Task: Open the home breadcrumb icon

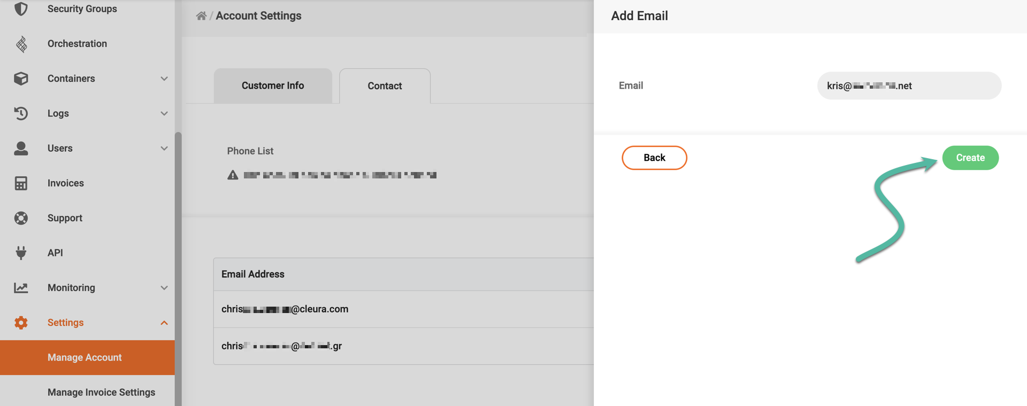Action: coord(201,15)
